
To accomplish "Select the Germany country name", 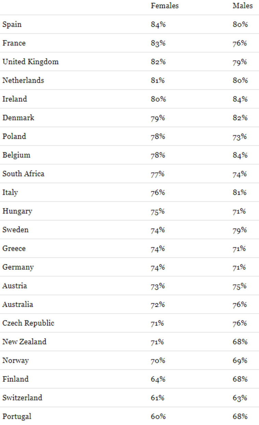I will [x=18, y=267].
